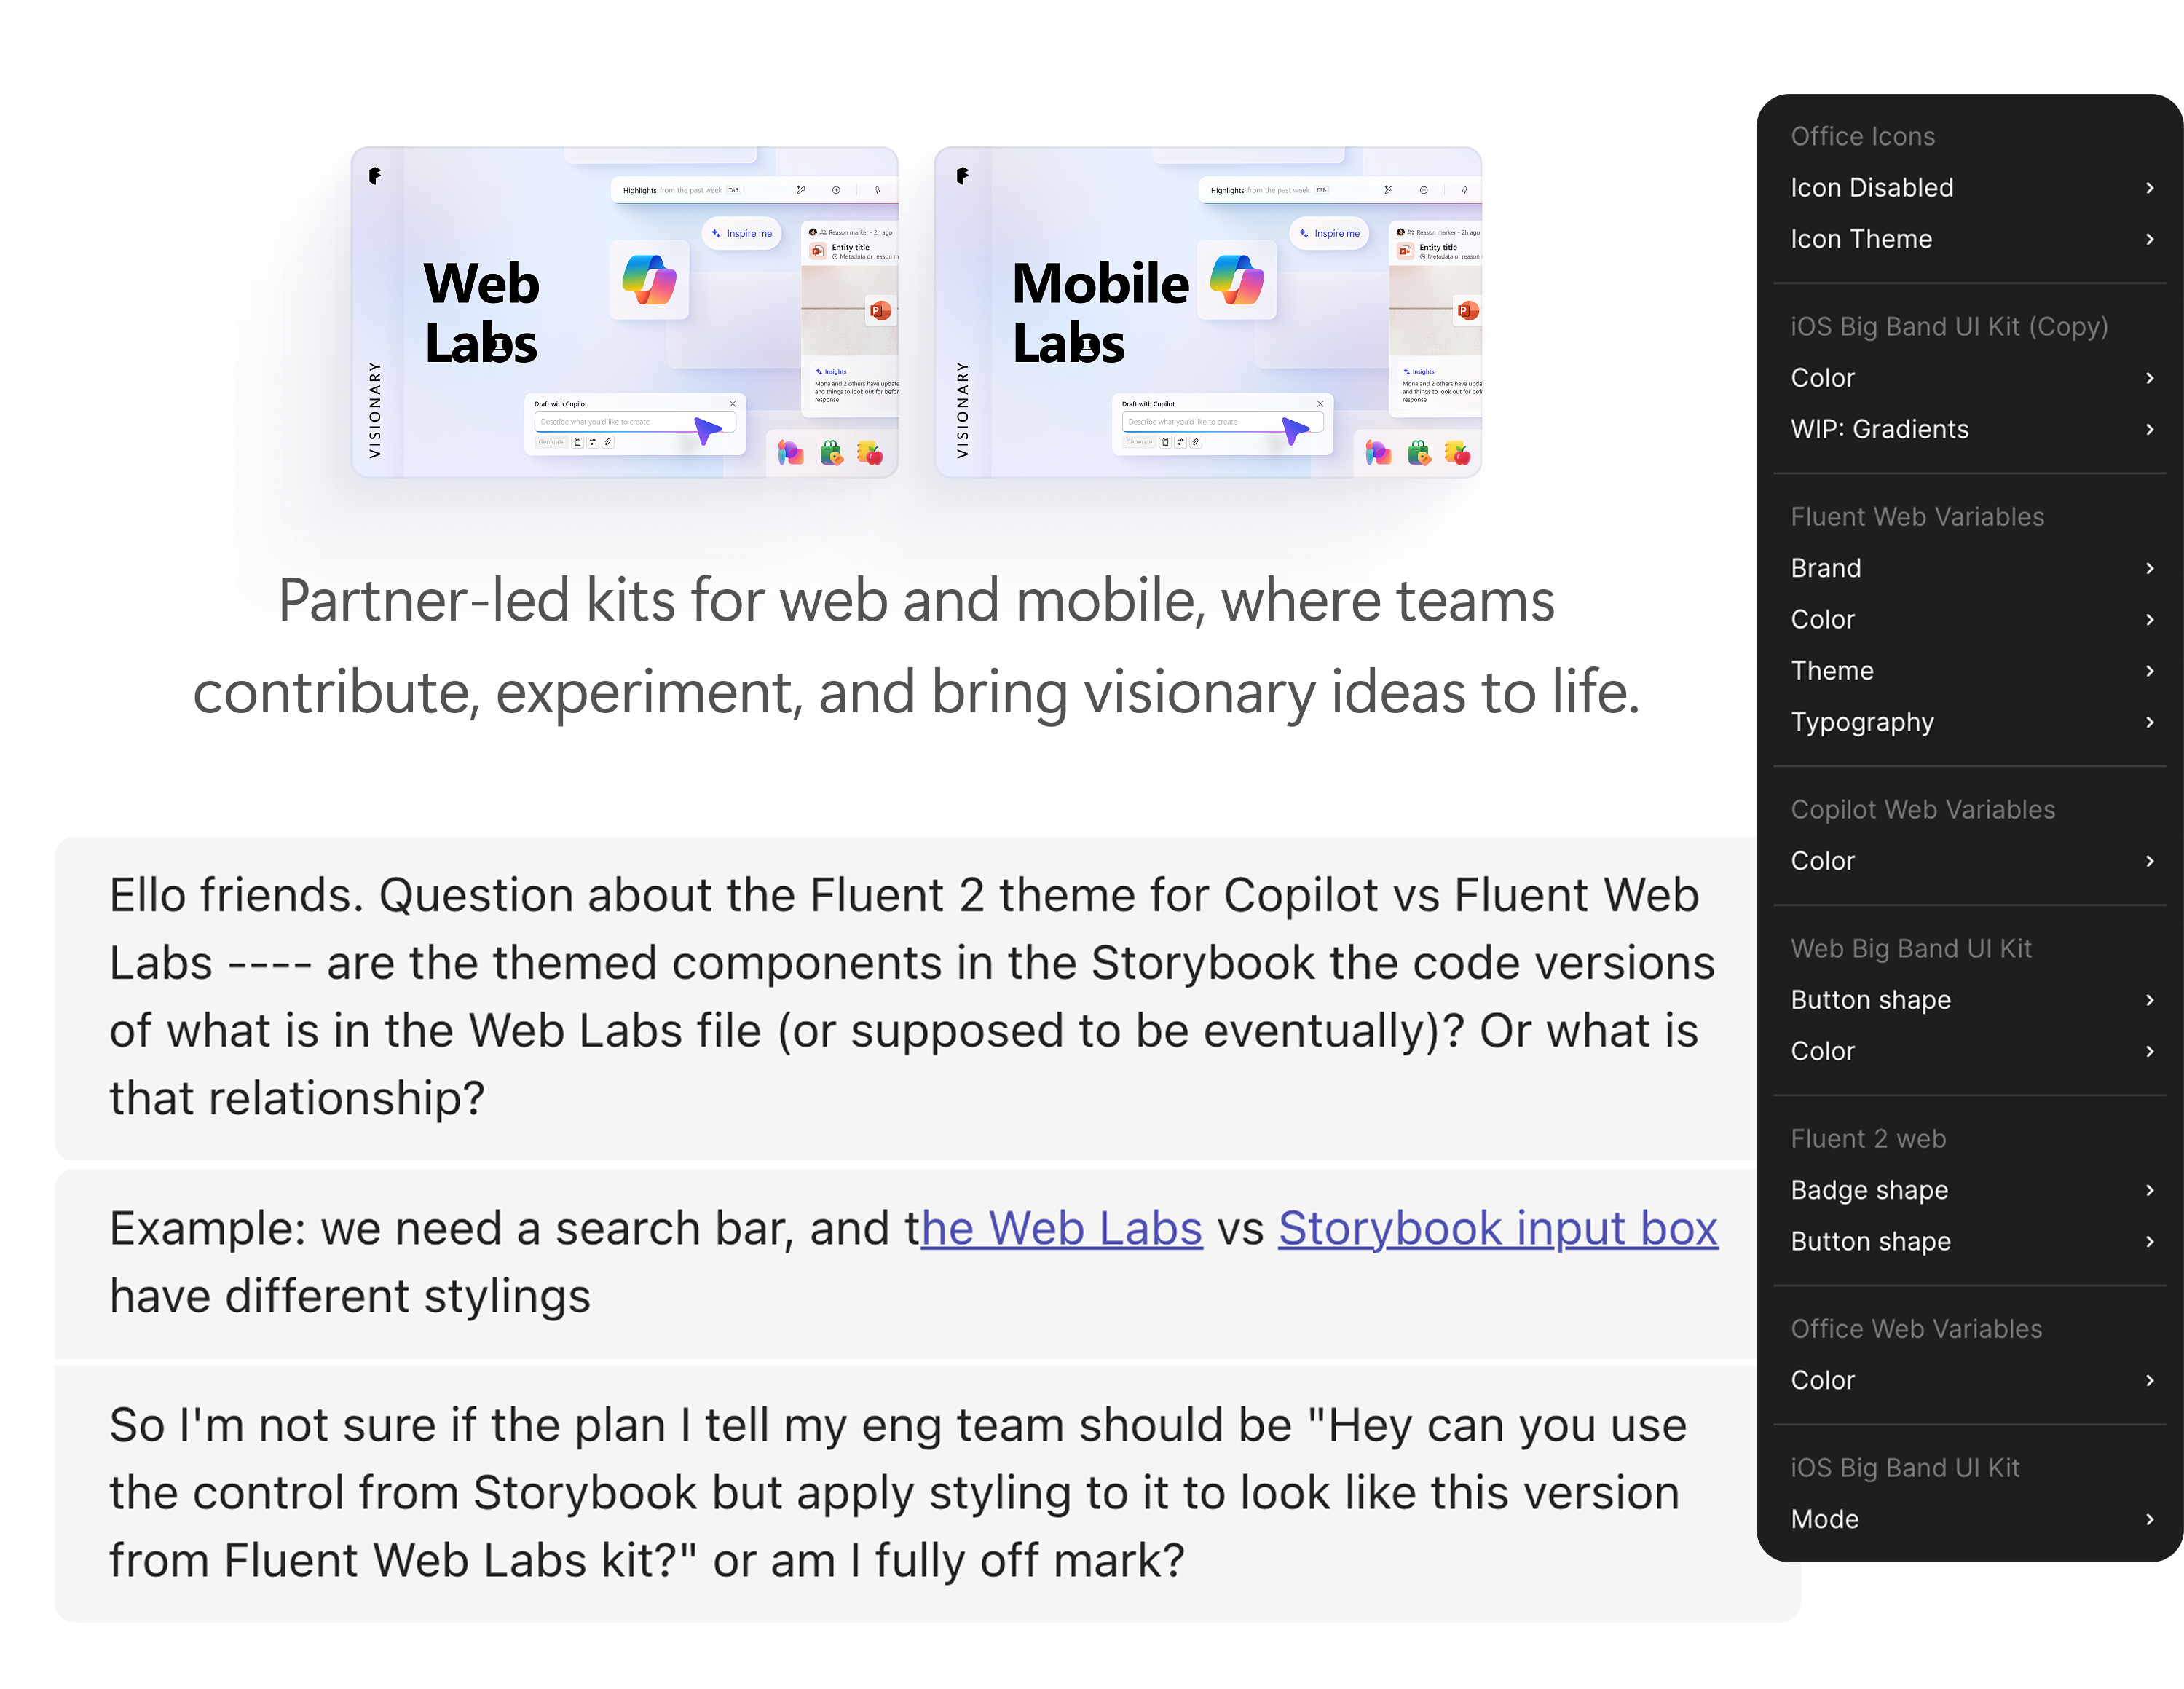The width and height of the screenshot is (2184, 1689).
Task: Click the magic wand icon in Mobile Labs card
Action: pos(1389,190)
